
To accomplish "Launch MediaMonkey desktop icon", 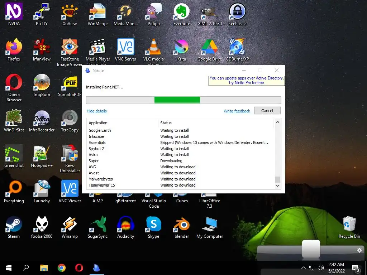I will coord(125,14).
